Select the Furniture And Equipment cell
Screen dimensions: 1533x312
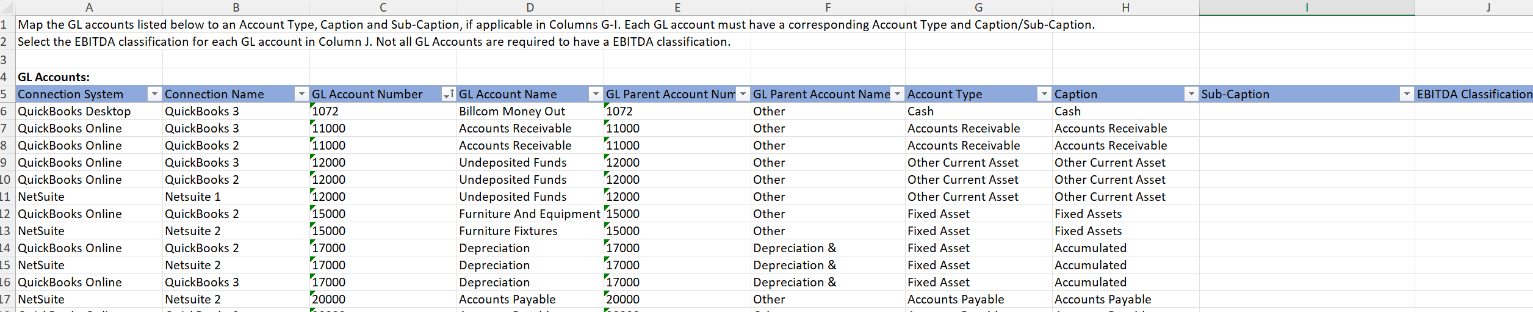click(529, 214)
